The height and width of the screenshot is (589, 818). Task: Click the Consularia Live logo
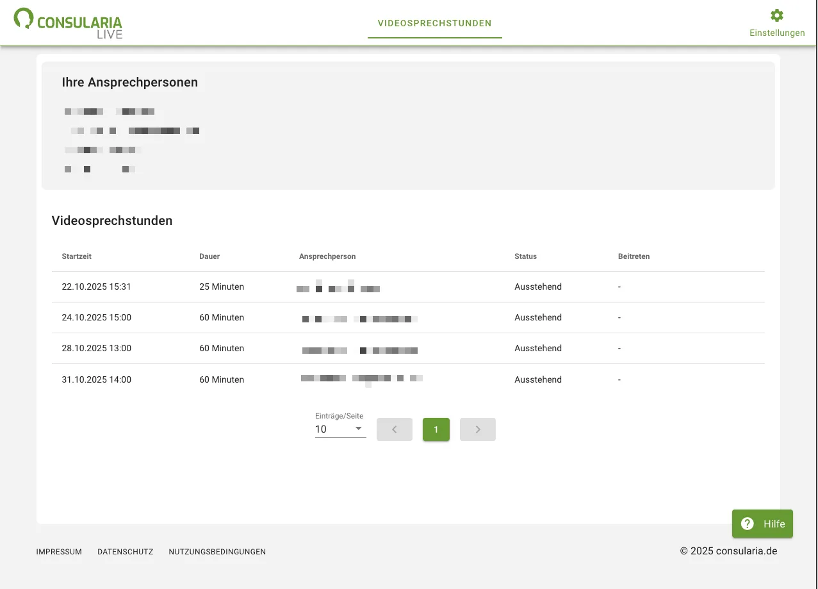(68, 24)
